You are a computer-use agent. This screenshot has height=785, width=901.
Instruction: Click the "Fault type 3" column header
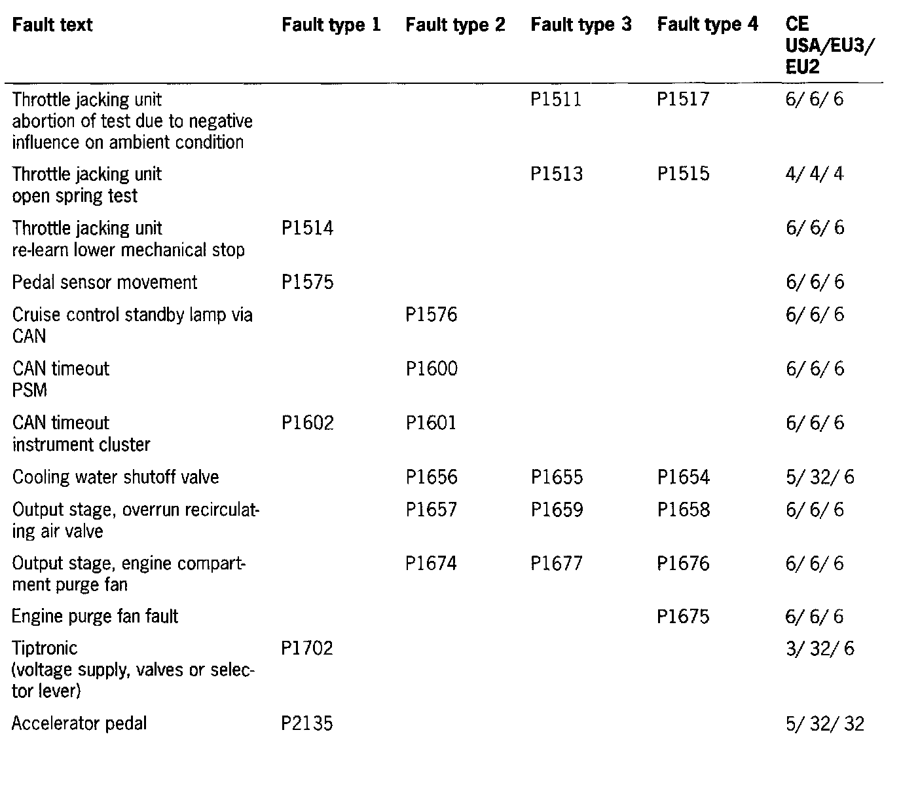point(581,26)
